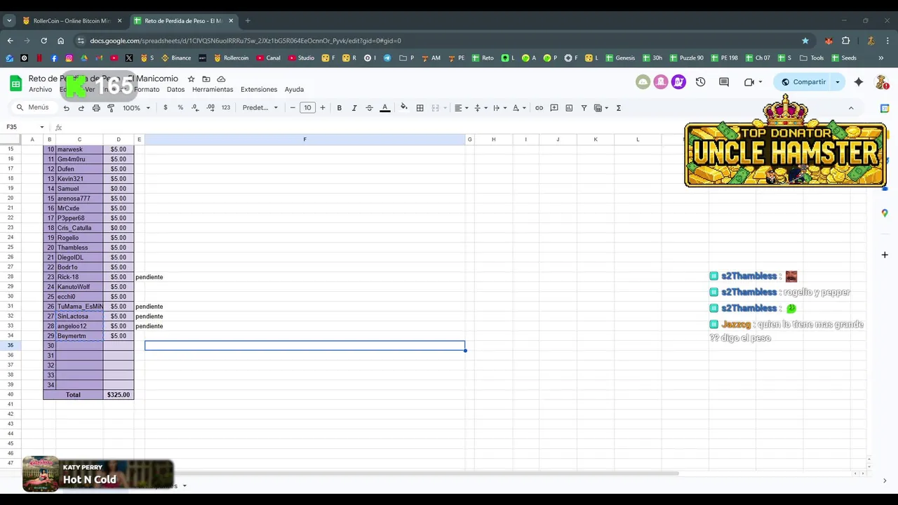This screenshot has height=505, width=898.
Task: Open the Herramientas menu
Action: point(213,90)
